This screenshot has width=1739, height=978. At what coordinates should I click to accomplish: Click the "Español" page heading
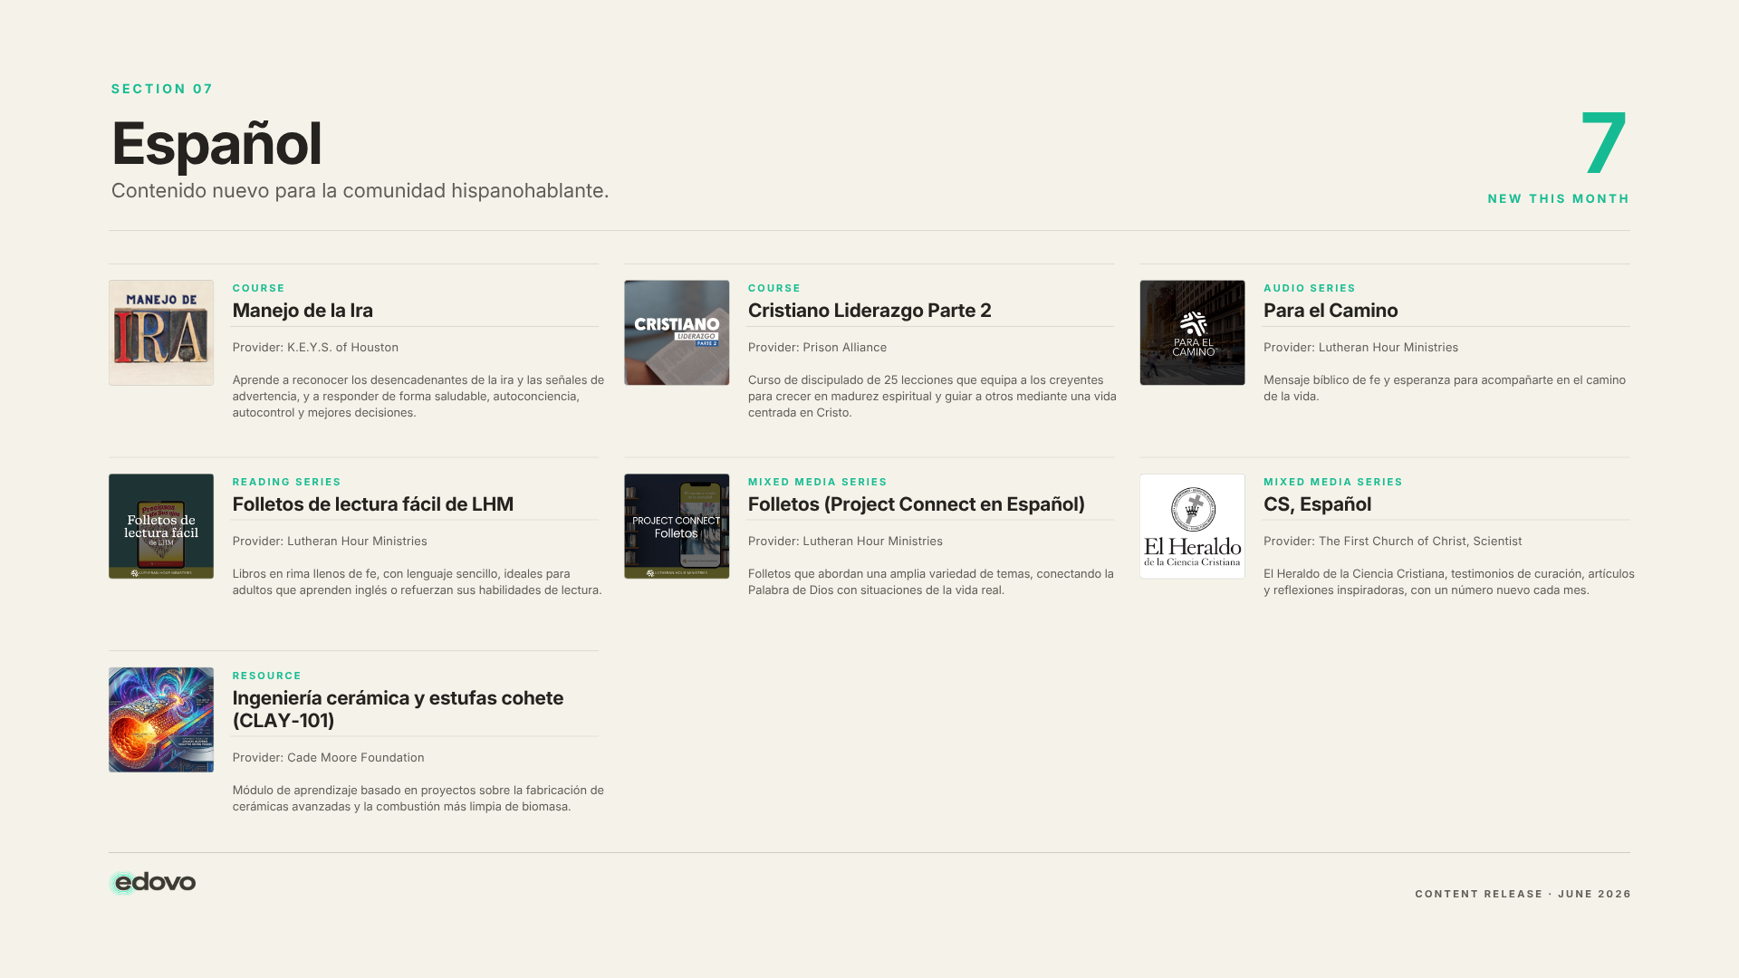216,144
